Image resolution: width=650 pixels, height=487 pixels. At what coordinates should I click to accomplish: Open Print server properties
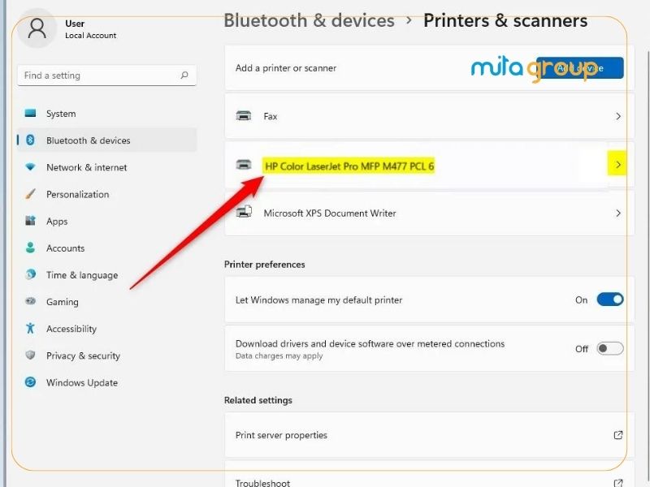[x=429, y=435]
